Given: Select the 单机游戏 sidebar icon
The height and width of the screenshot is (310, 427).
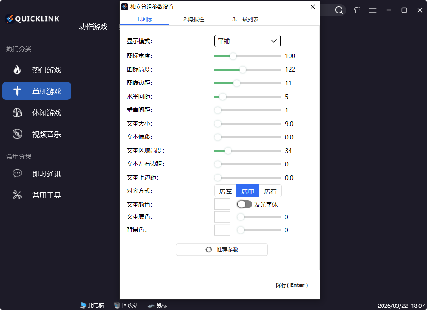Looking at the screenshot, I should (17, 91).
